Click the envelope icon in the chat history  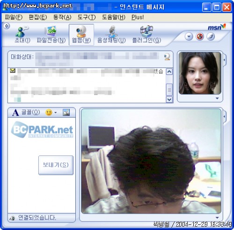pos(13,71)
